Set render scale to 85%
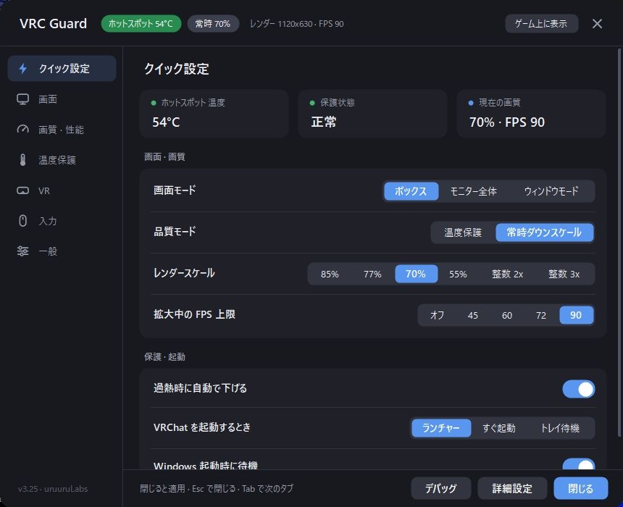This screenshot has width=623, height=507. click(x=330, y=274)
